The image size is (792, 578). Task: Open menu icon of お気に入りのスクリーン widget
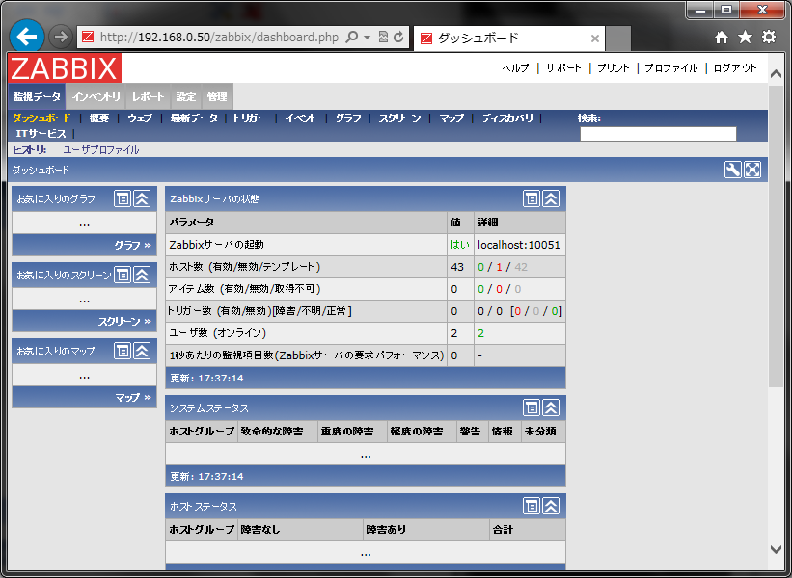pyautogui.click(x=123, y=275)
